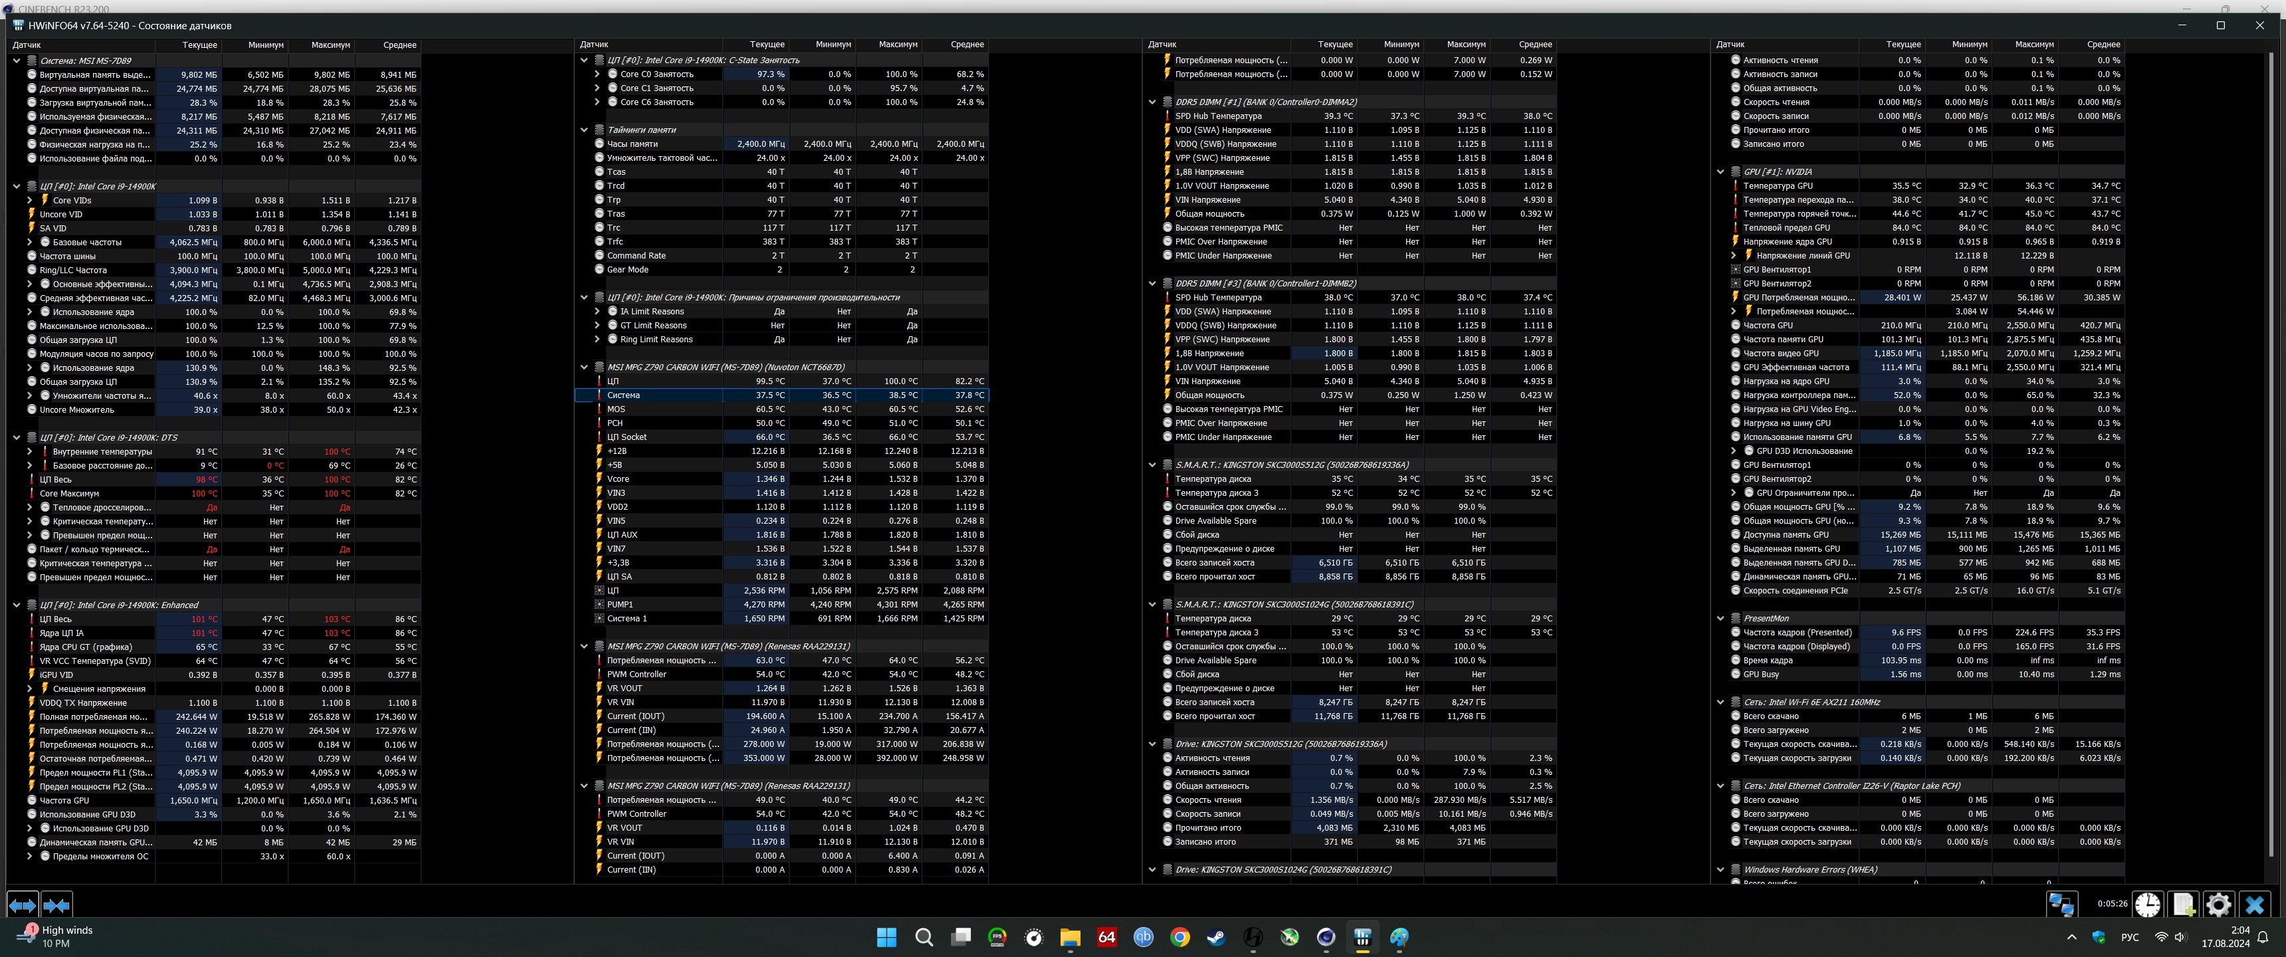Select the Температура GPU sensor row
The image size is (2286, 957).
point(1778,185)
